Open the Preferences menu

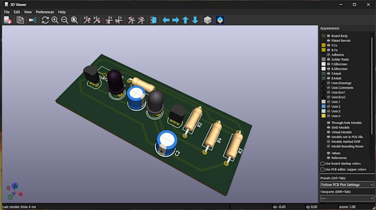(x=45, y=12)
